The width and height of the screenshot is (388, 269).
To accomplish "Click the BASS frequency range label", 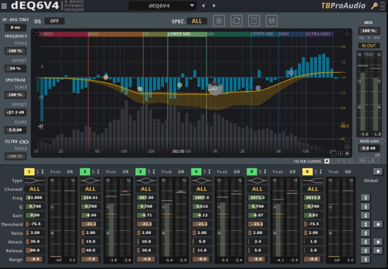I will point(93,34).
